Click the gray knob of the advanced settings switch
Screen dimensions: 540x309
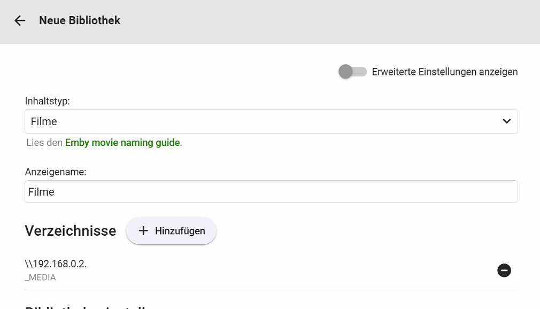[346, 72]
